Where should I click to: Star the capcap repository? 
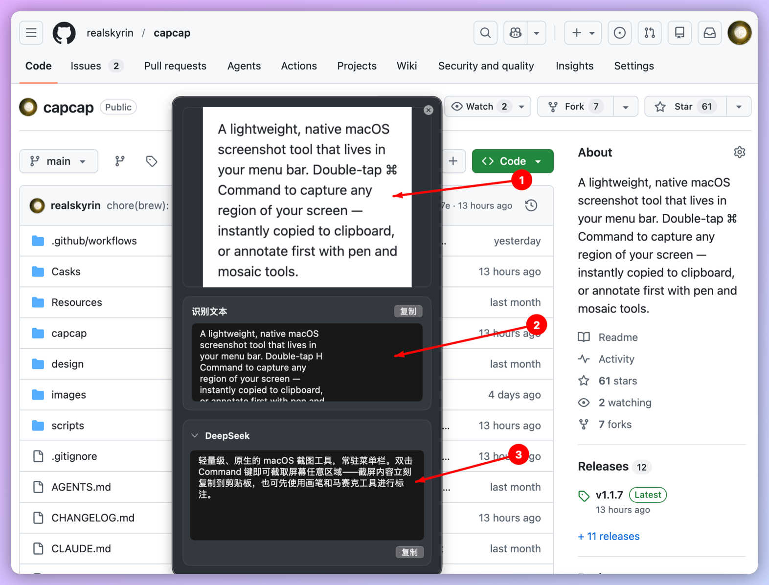[x=686, y=107]
